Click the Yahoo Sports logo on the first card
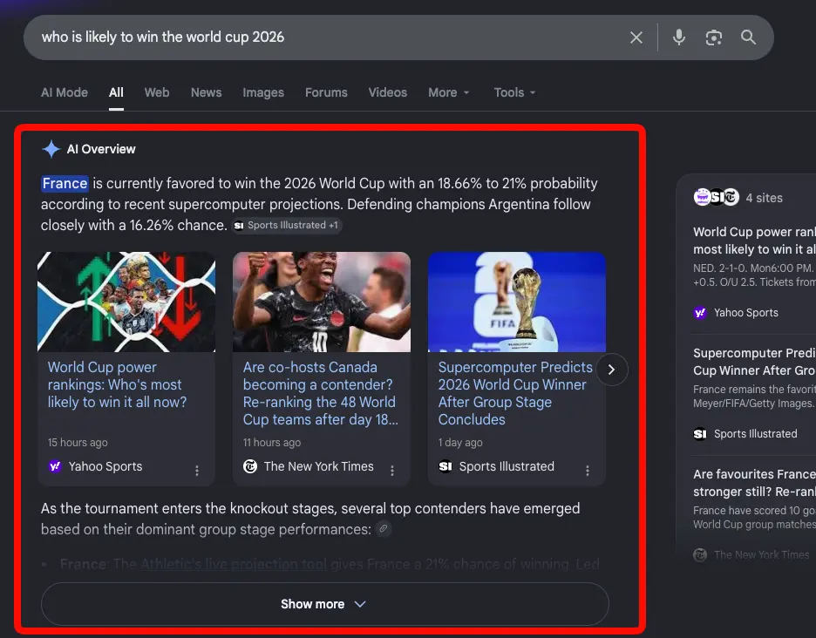Image resolution: width=816 pixels, height=638 pixels. 55,466
